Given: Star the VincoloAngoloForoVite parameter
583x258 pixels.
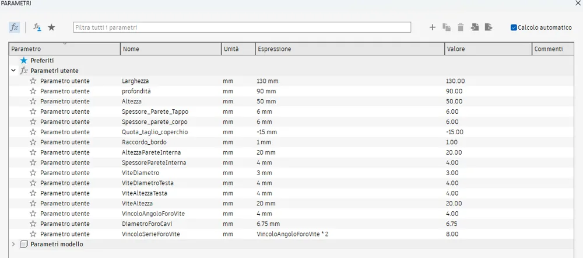Looking at the screenshot, I should point(33,214).
